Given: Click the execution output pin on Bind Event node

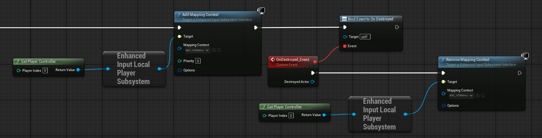Looking at the screenshot, I should click(397, 27).
